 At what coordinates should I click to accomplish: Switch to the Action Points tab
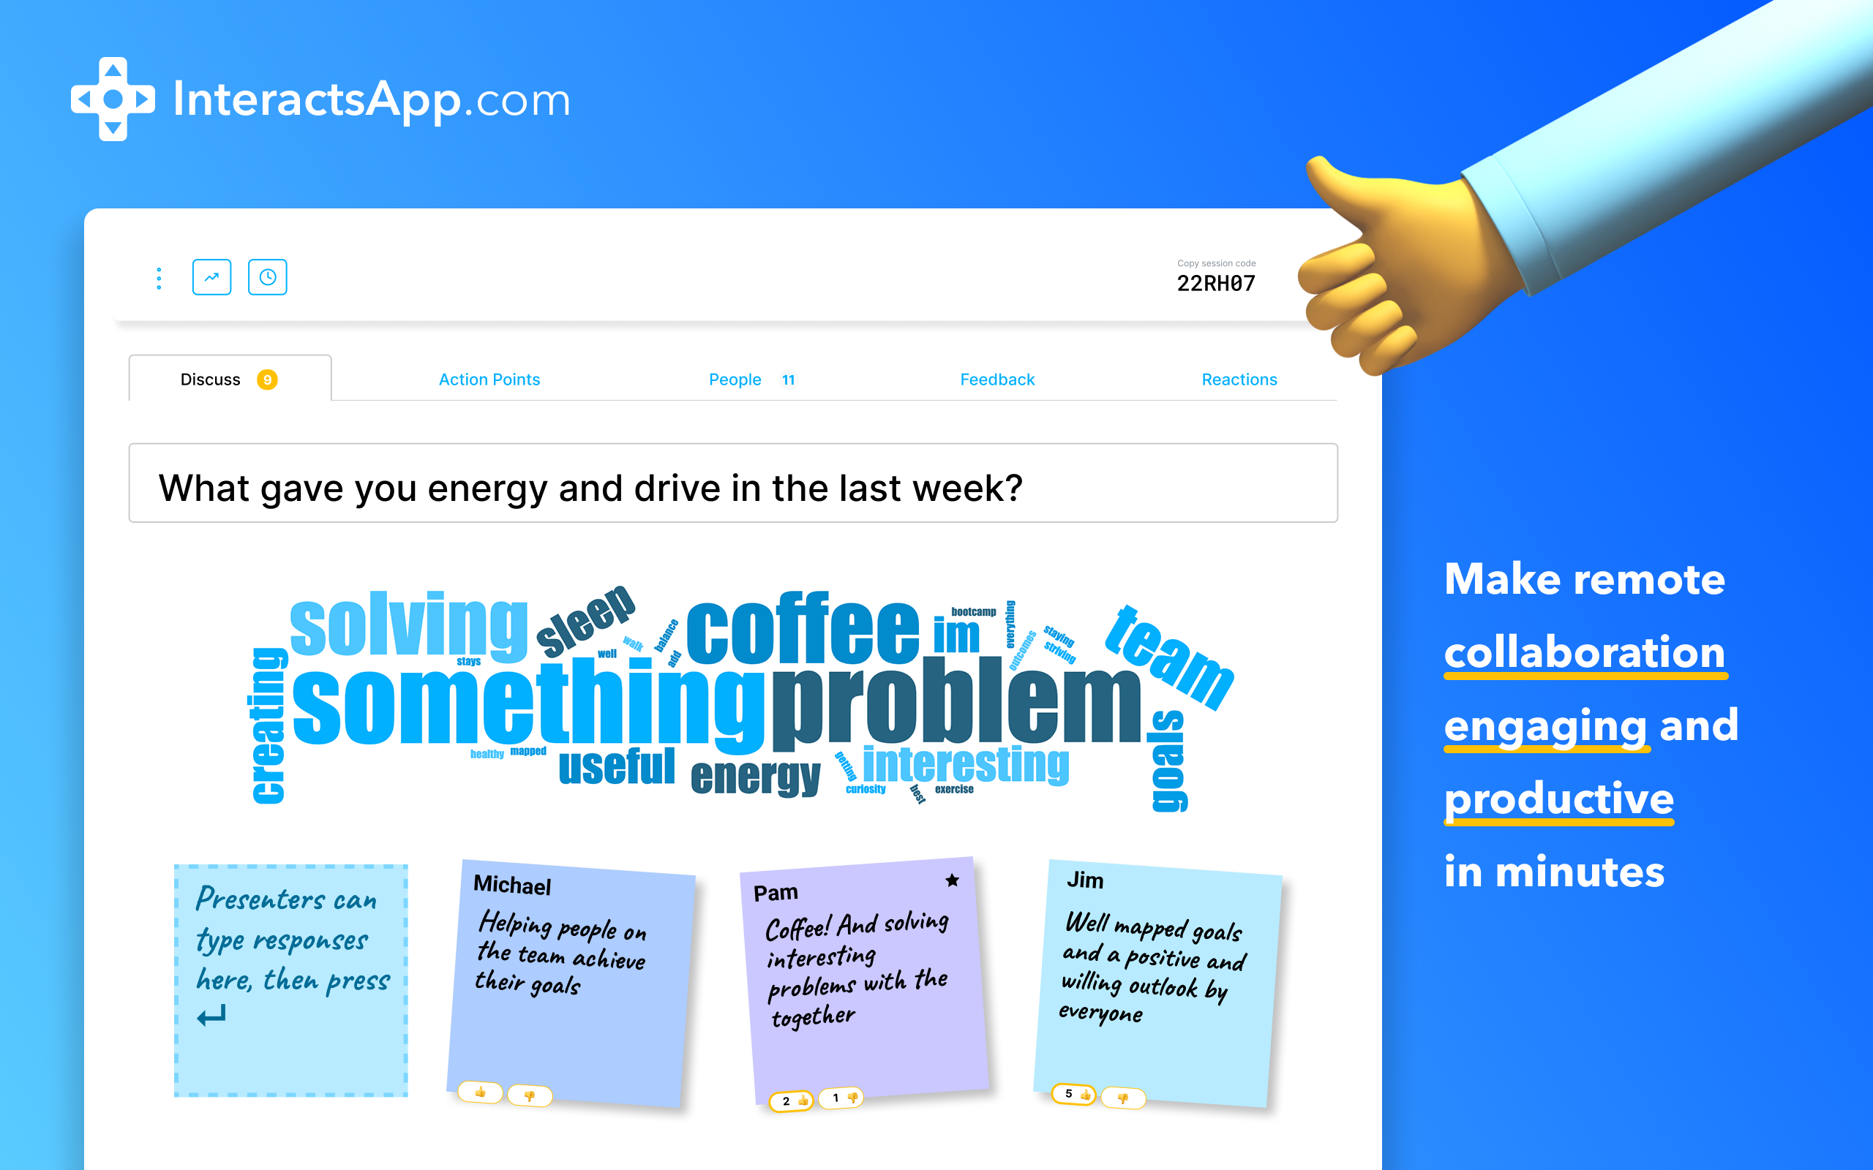pos(488,377)
